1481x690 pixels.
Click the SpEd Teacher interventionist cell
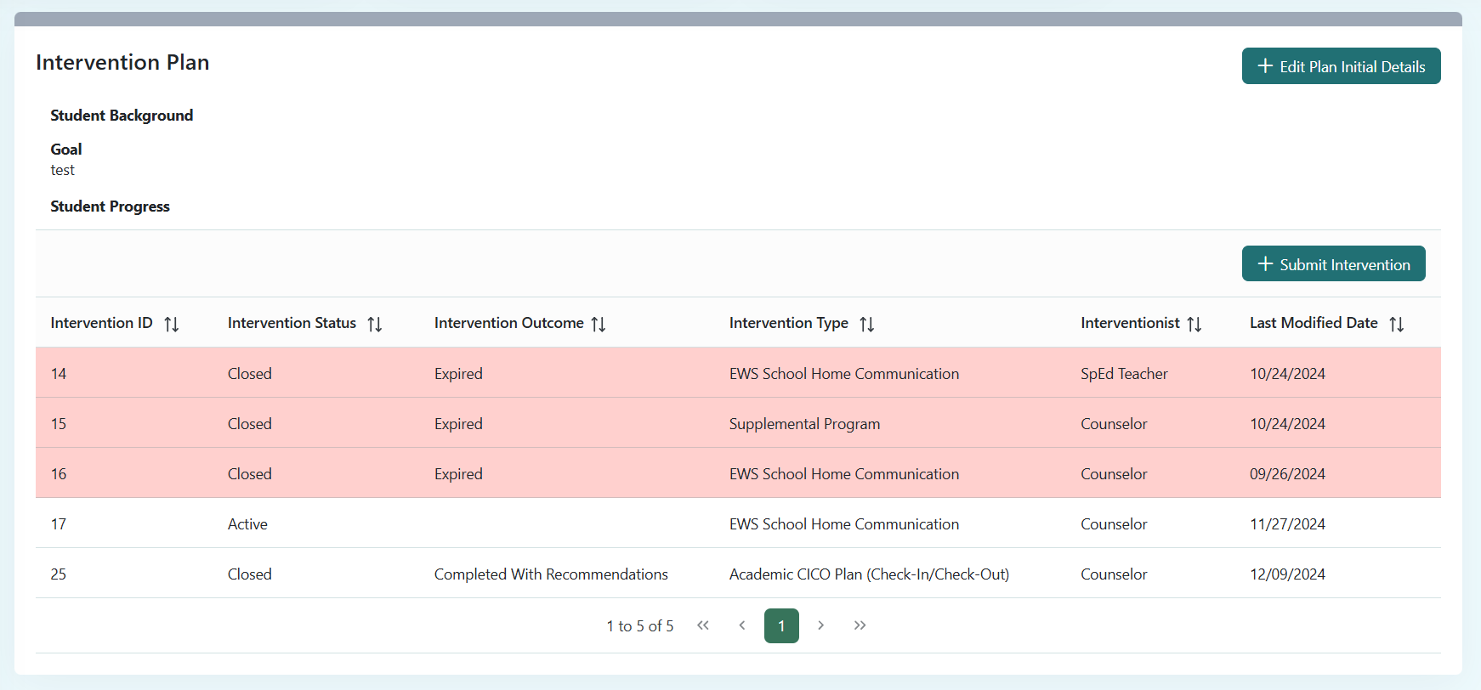(x=1124, y=374)
